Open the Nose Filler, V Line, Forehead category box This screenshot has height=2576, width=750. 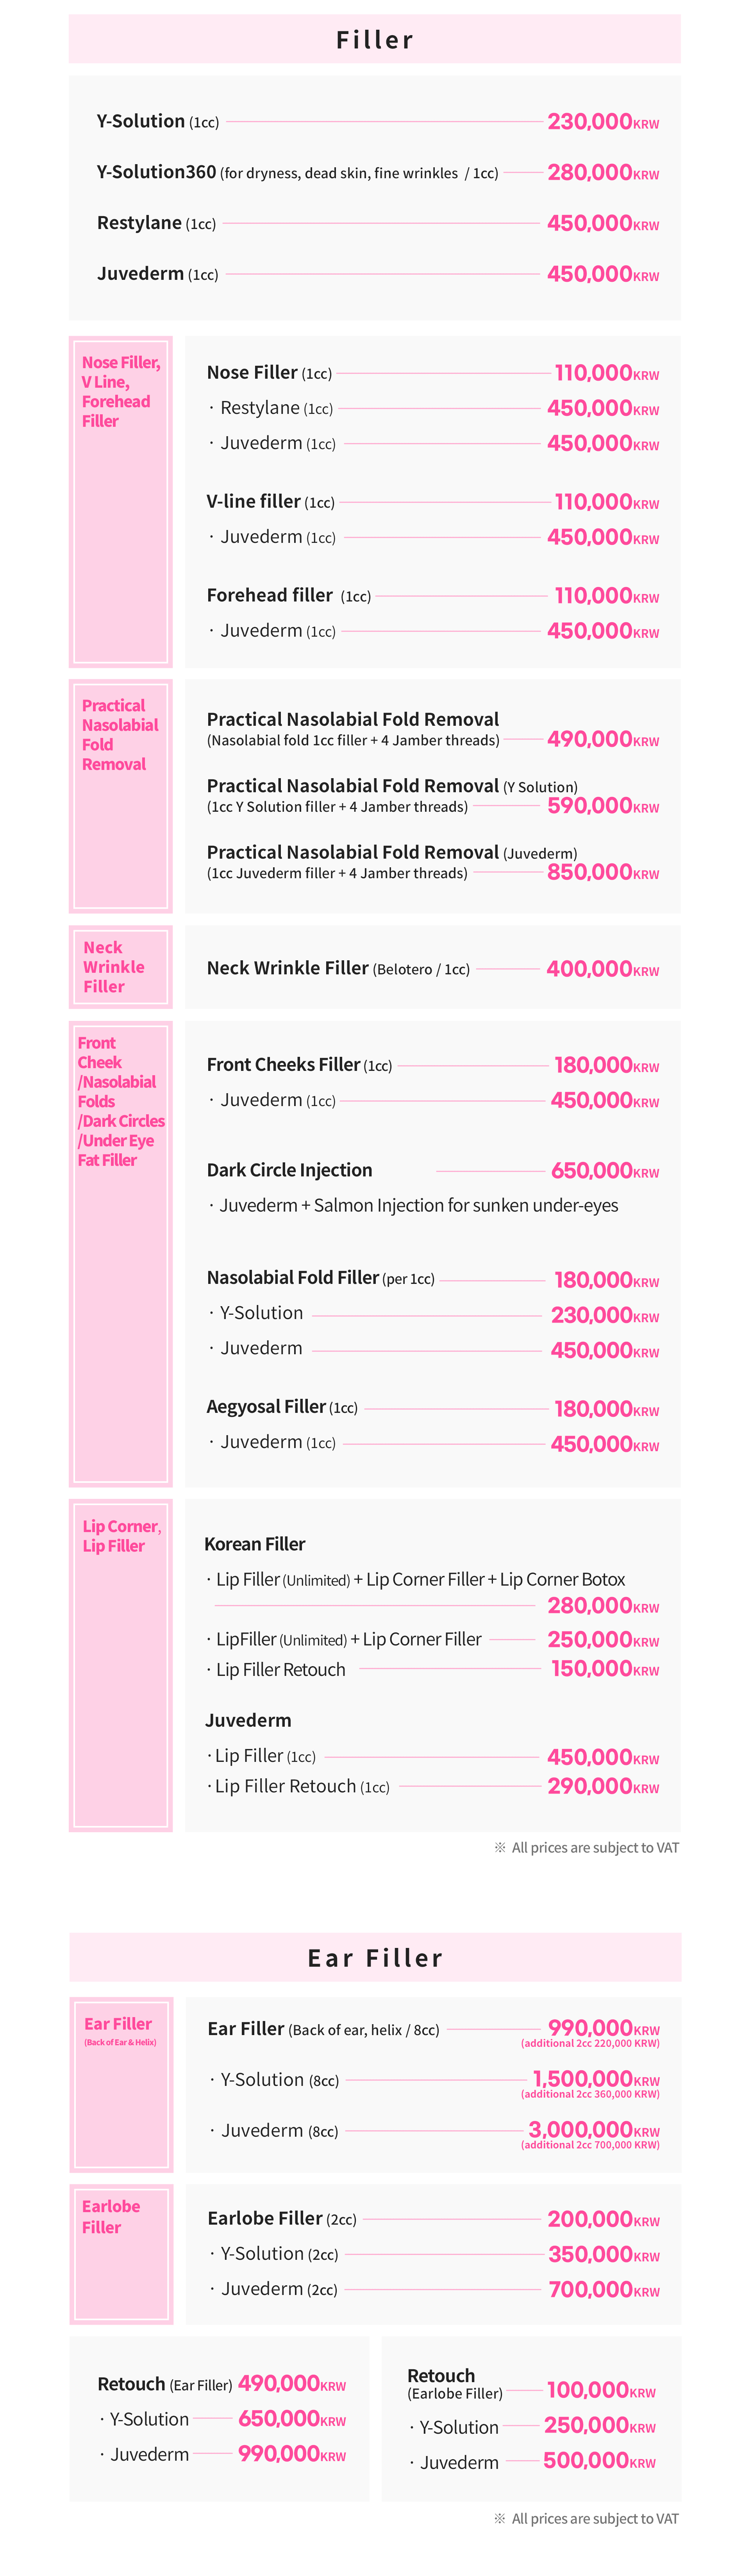(120, 501)
